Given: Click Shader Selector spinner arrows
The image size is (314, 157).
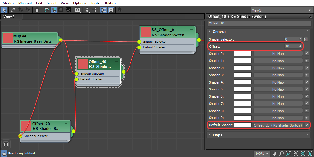Looking at the screenshot, I should [300, 39].
